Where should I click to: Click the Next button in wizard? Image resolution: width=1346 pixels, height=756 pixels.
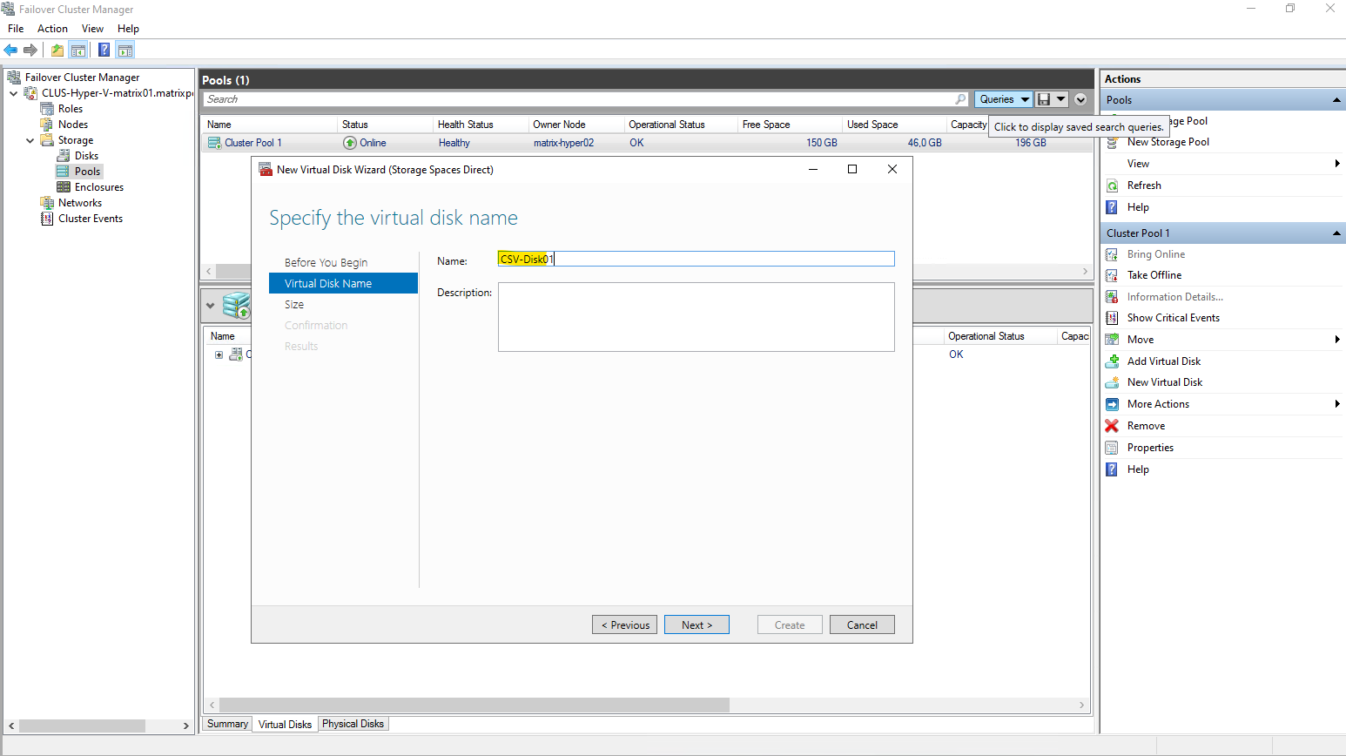click(697, 625)
